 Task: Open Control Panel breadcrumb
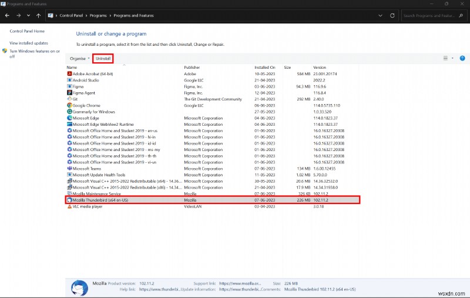tap(71, 16)
